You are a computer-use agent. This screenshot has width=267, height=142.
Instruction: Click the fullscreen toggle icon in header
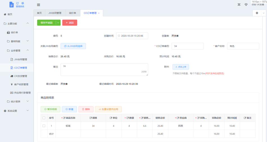[239, 4]
